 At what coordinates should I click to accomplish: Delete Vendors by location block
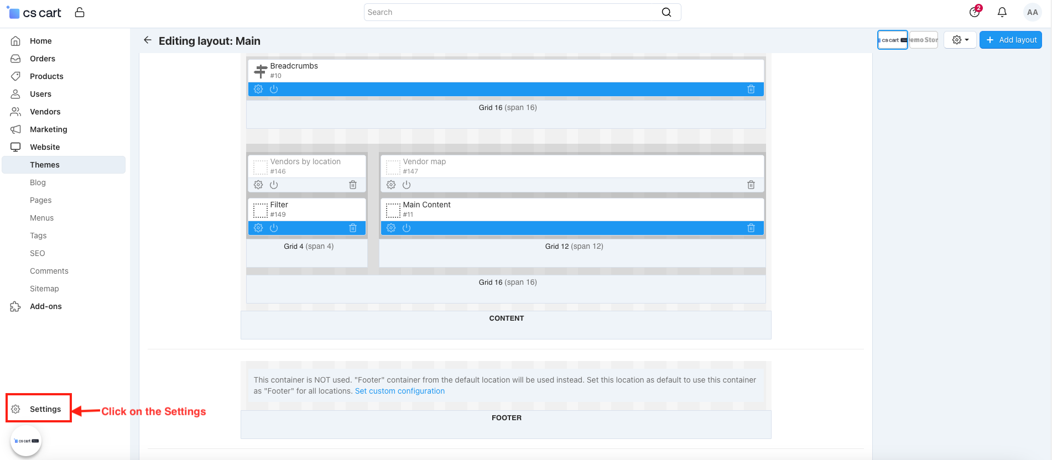[353, 185]
